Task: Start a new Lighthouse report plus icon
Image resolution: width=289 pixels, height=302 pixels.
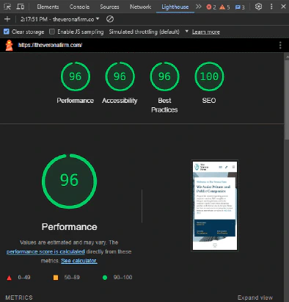Action: tap(7, 19)
